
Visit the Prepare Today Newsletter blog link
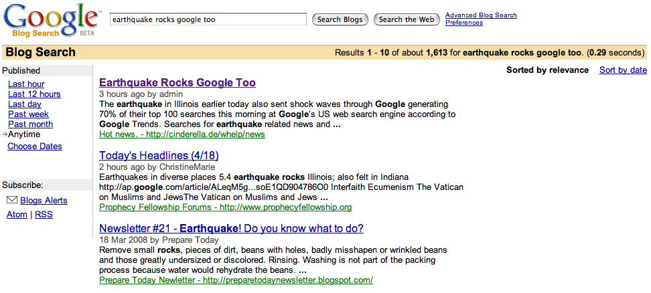[x=236, y=280]
